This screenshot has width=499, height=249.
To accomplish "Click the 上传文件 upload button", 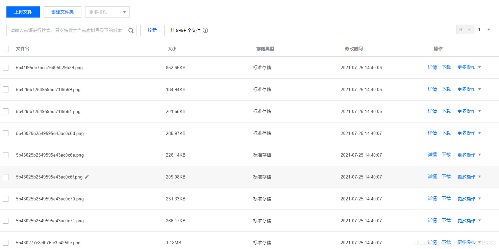I will [x=23, y=12].
